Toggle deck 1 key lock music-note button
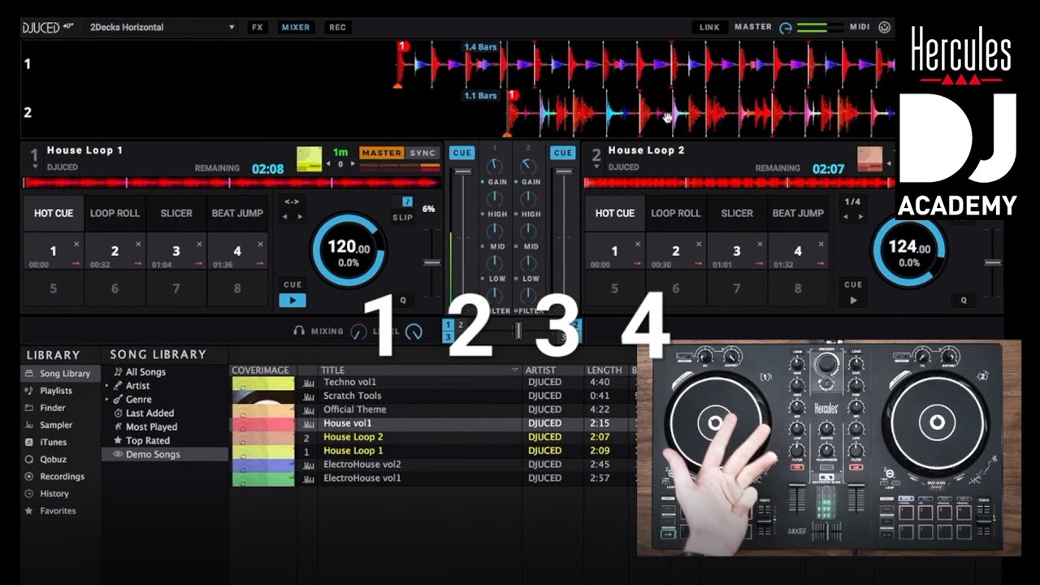The width and height of the screenshot is (1040, 585). pos(408,201)
